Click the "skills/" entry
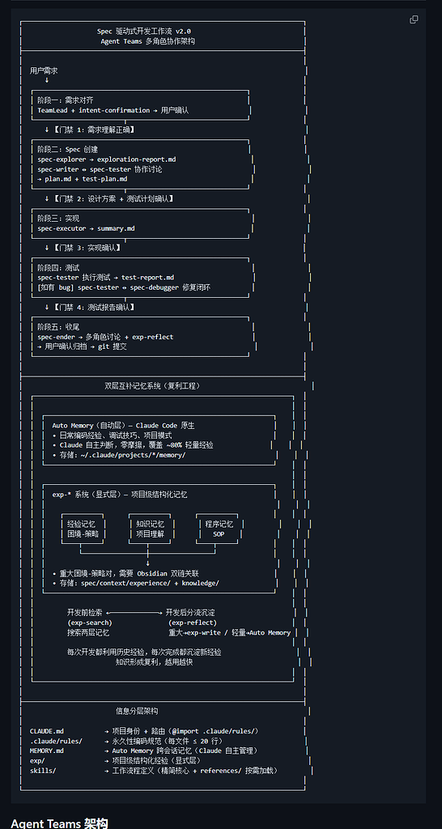 [43, 771]
